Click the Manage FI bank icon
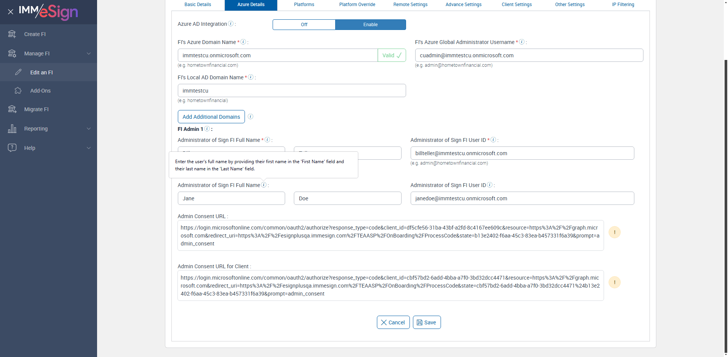Screen dimensions: 728x357 coord(12,53)
